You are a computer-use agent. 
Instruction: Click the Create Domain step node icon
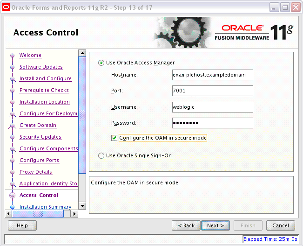coord(13,126)
